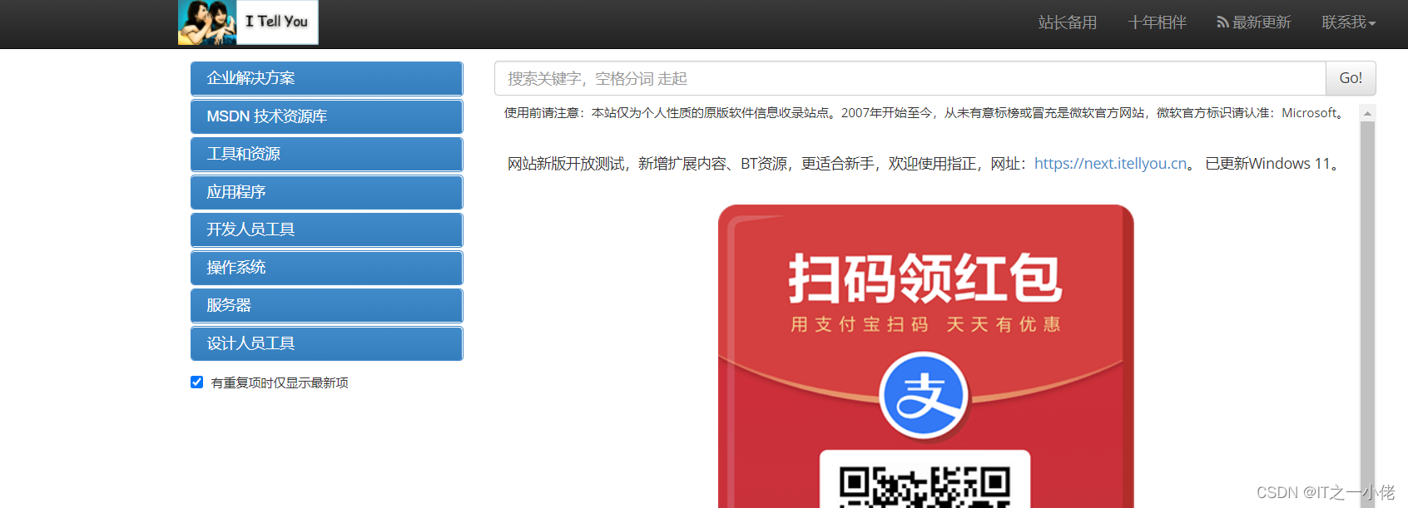Expand the 应用程序 category
1408x508 pixels.
pos(326,192)
